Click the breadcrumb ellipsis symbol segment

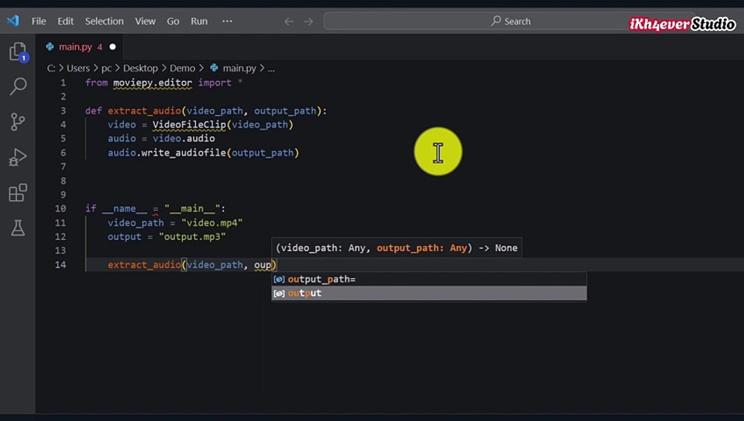point(271,68)
